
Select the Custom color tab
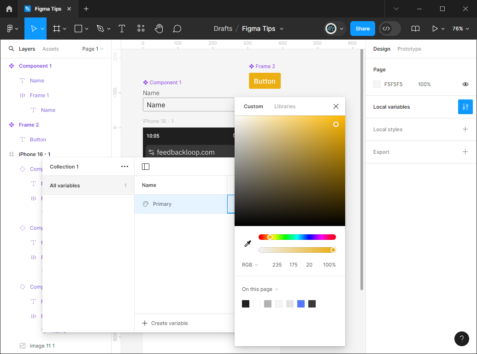tap(253, 106)
